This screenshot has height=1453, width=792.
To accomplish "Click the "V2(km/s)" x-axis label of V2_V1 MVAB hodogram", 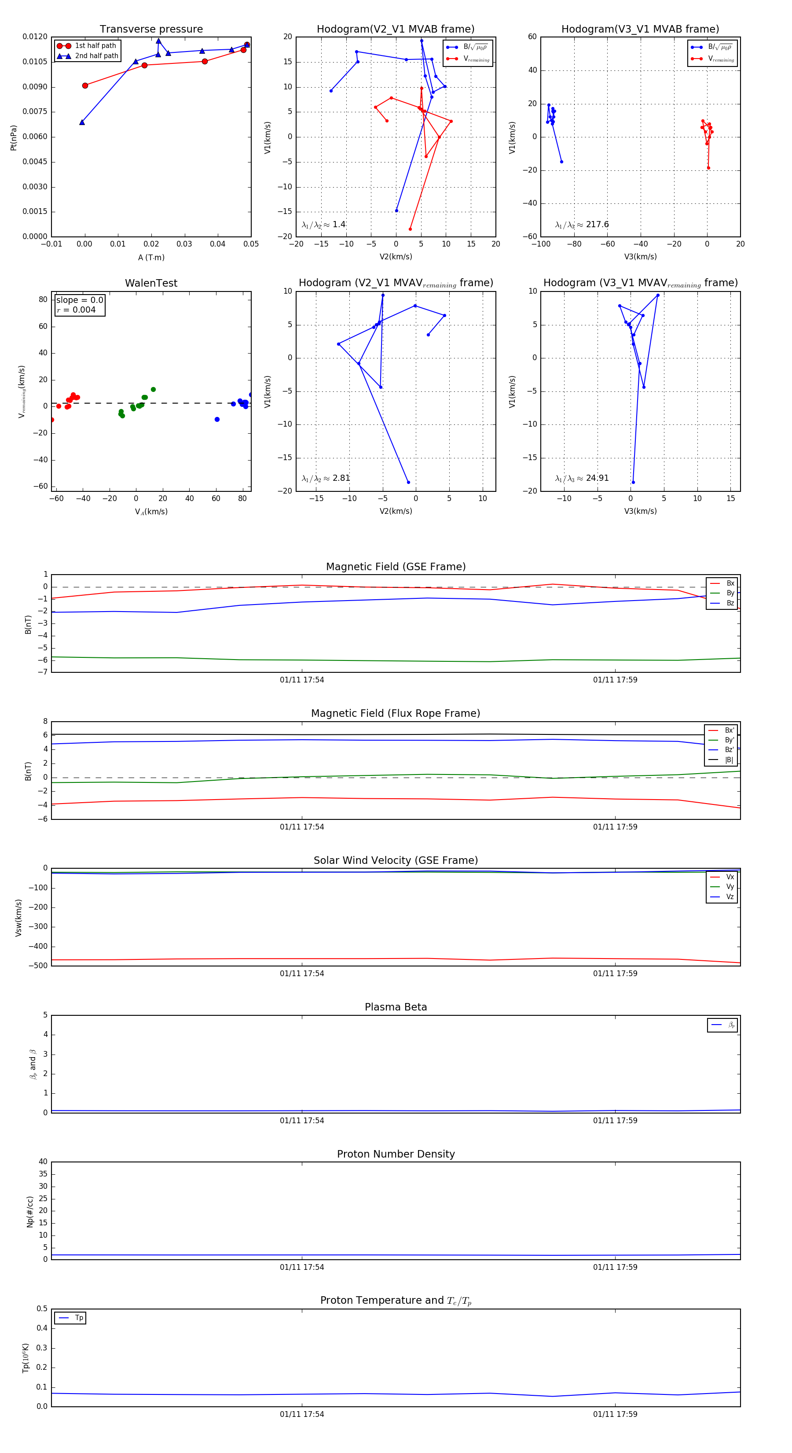I will 396,257.
